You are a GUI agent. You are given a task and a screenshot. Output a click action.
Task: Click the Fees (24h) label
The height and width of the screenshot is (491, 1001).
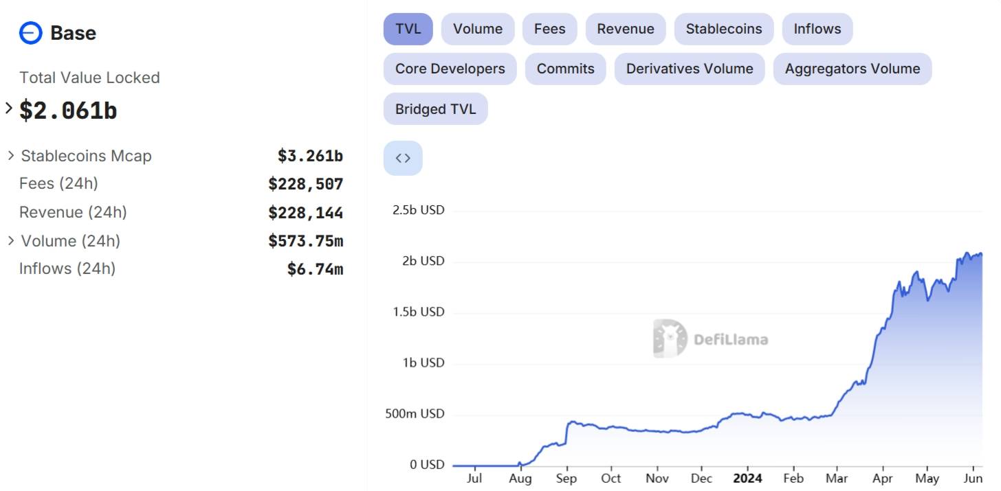(x=58, y=184)
